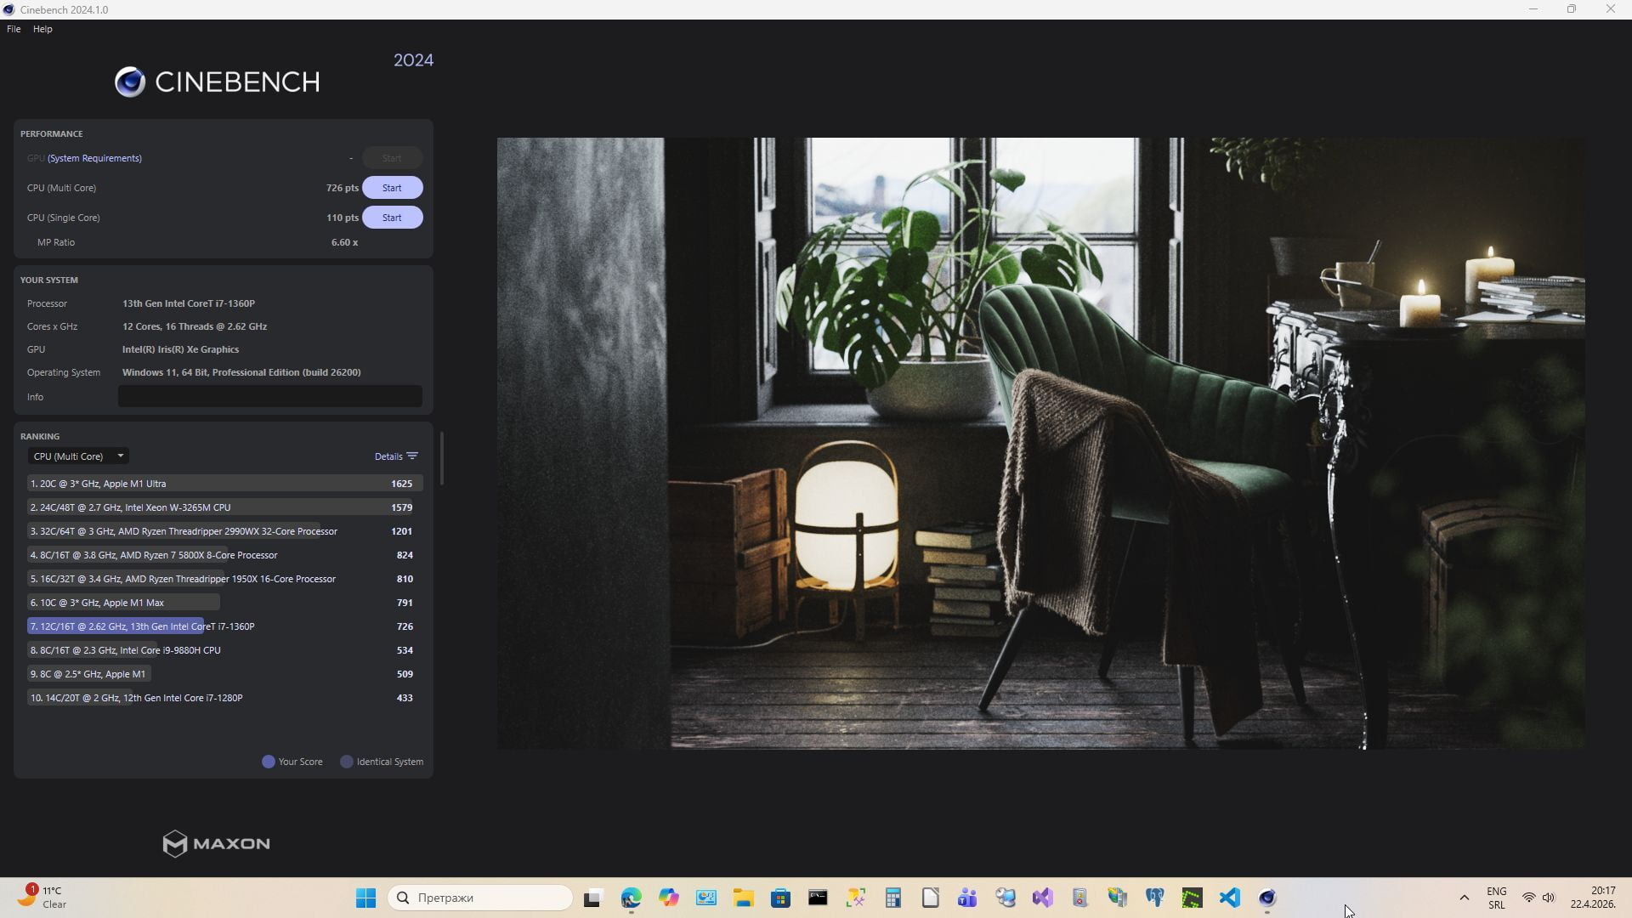This screenshot has height=918, width=1632.
Task: Open the terminal from the taskbar
Action: 818,898
